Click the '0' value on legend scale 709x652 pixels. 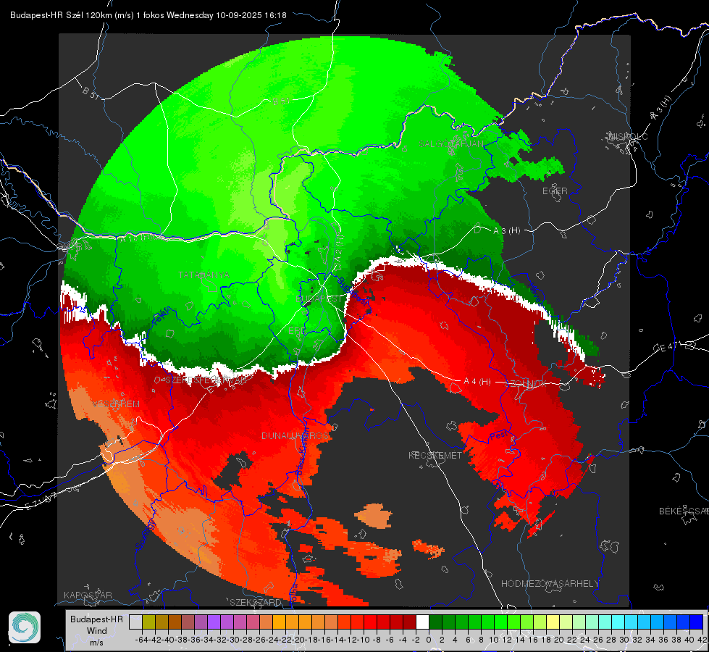(429, 640)
